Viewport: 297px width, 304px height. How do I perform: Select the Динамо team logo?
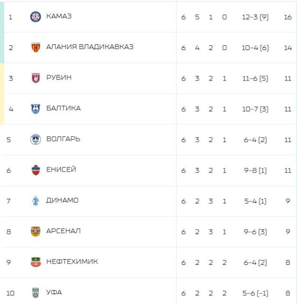(36, 201)
